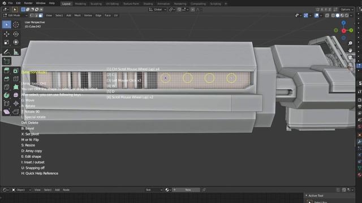Enable edge select mode
This screenshot has height=203, width=362.
coord(36,15)
